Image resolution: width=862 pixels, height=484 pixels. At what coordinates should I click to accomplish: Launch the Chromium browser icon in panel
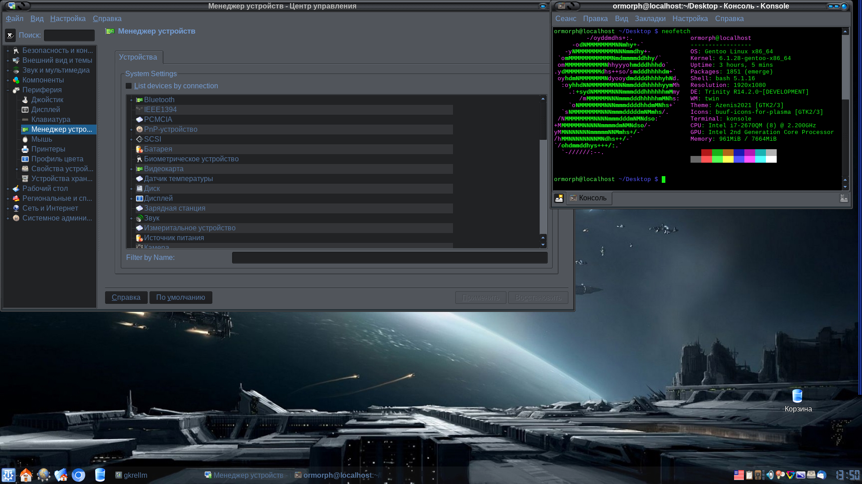point(79,475)
